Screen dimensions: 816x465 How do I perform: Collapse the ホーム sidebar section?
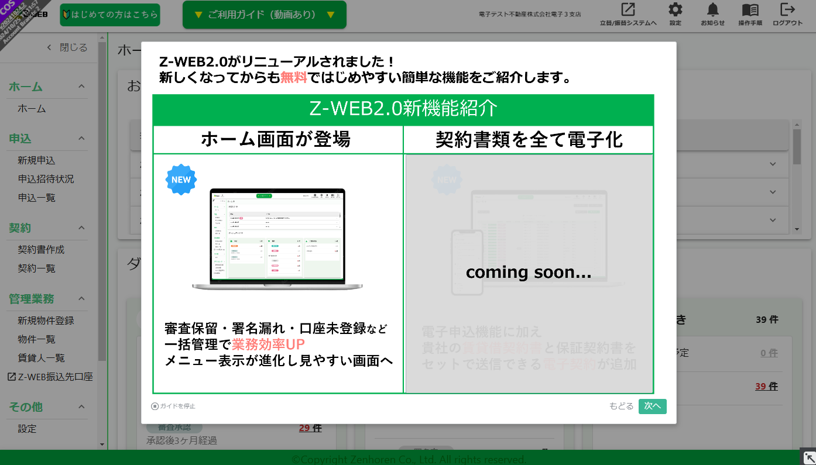click(x=81, y=87)
